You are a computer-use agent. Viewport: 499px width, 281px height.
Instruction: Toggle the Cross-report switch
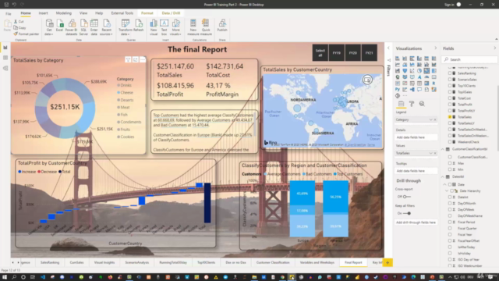(x=407, y=197)
